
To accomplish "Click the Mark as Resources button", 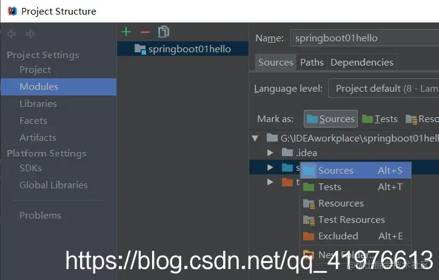I will pyautogui.click(x=421, y=119).
